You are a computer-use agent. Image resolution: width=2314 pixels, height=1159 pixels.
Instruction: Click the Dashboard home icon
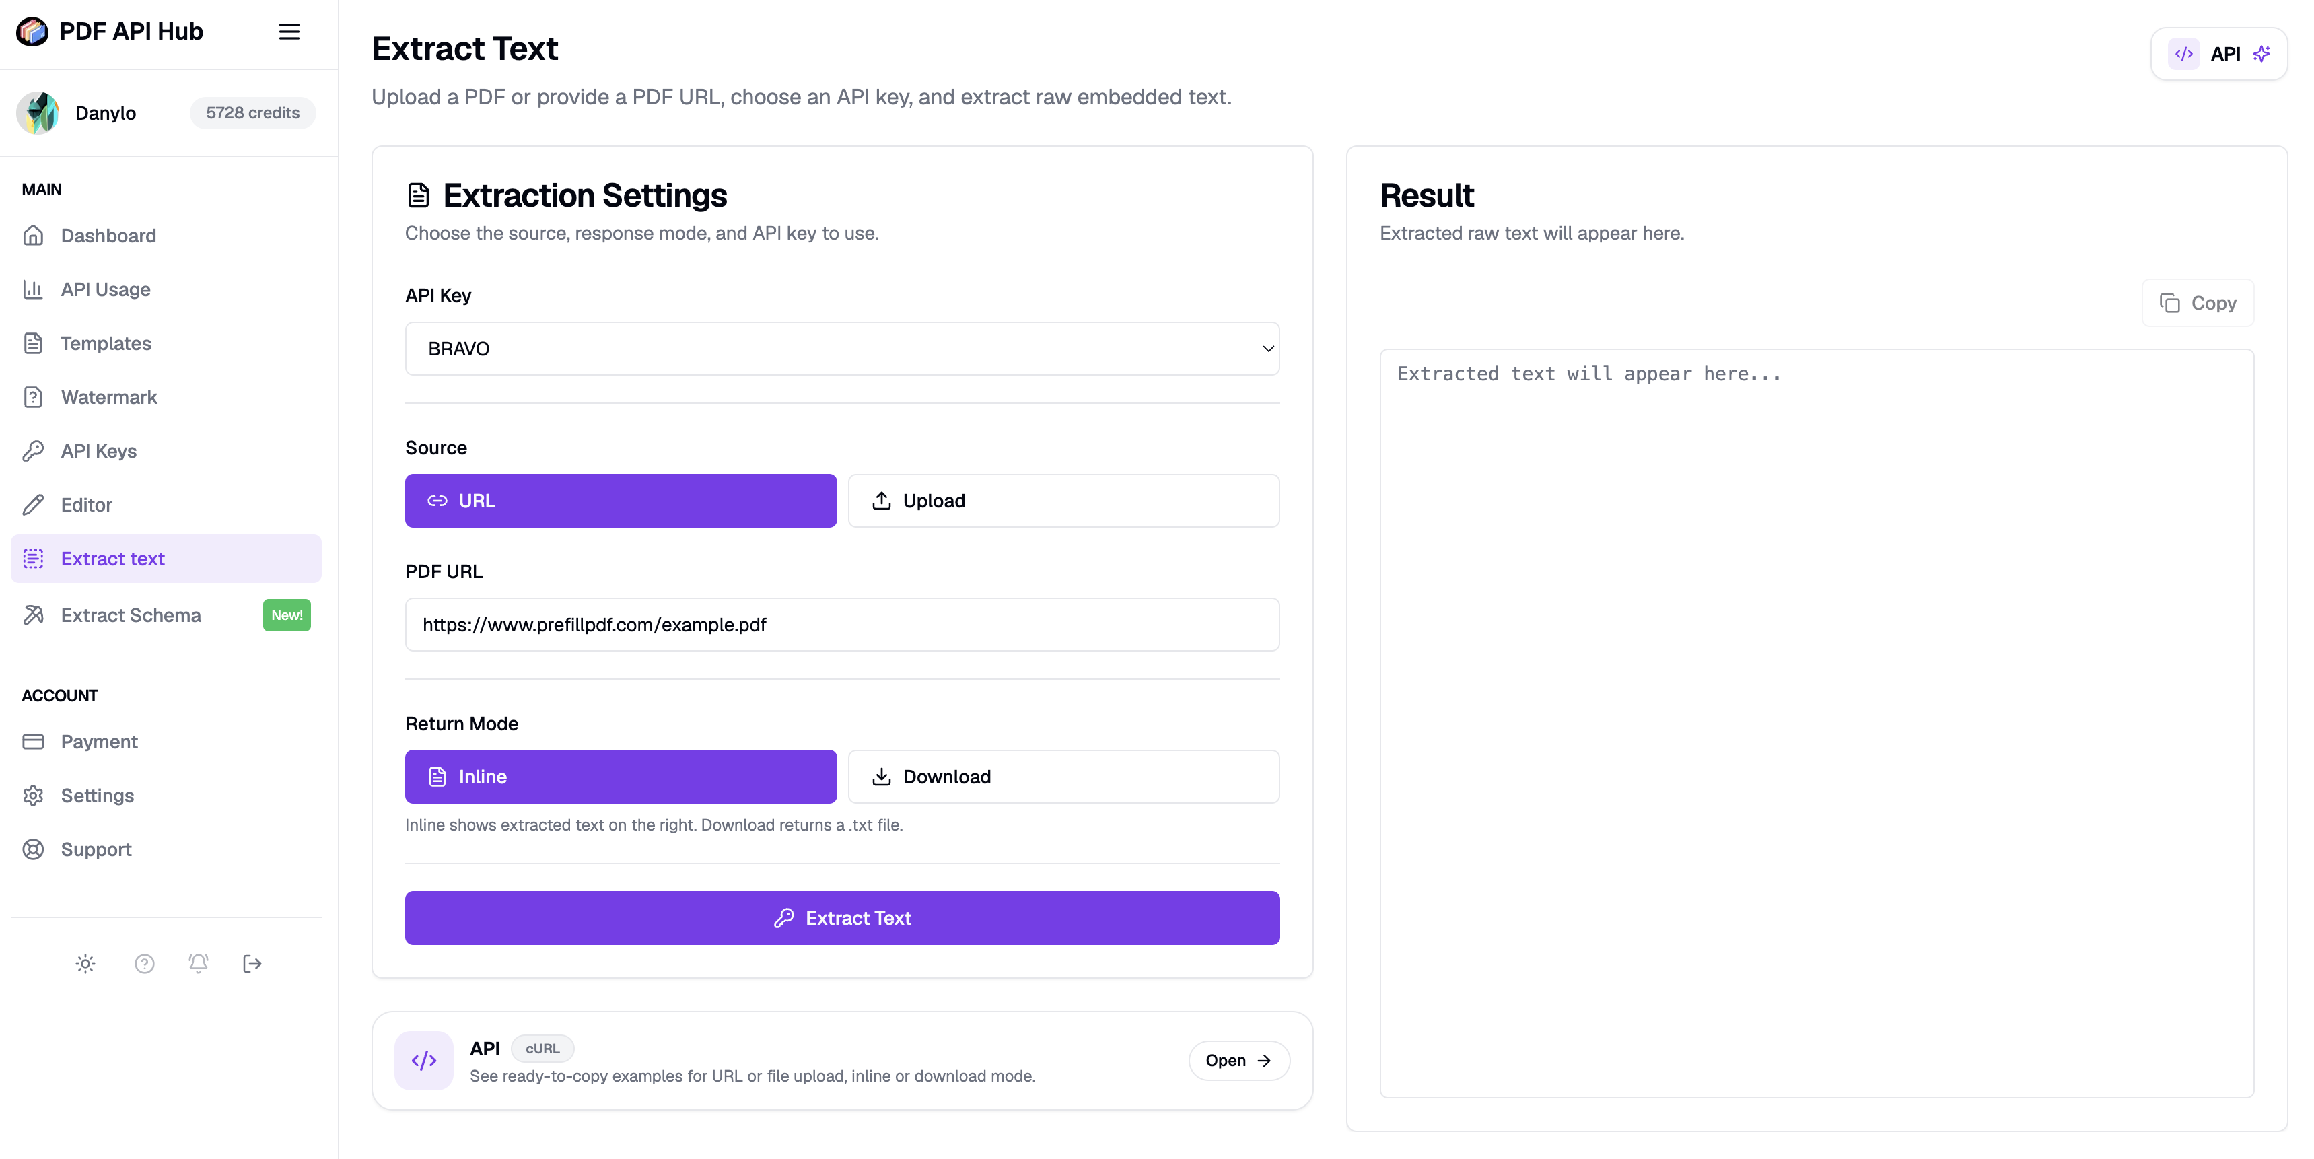click(33, 236)
